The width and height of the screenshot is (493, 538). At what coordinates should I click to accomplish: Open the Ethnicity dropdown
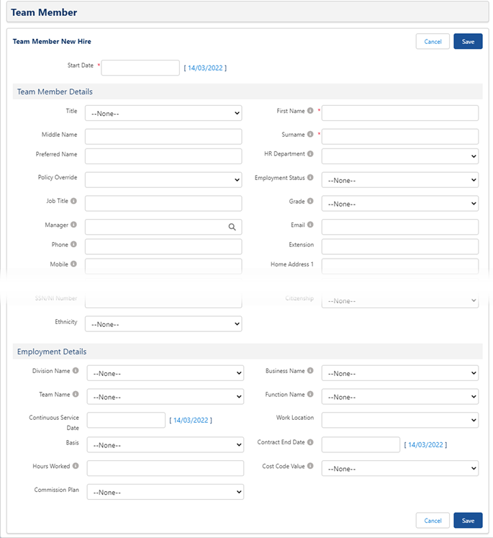(x=163, y=324)
